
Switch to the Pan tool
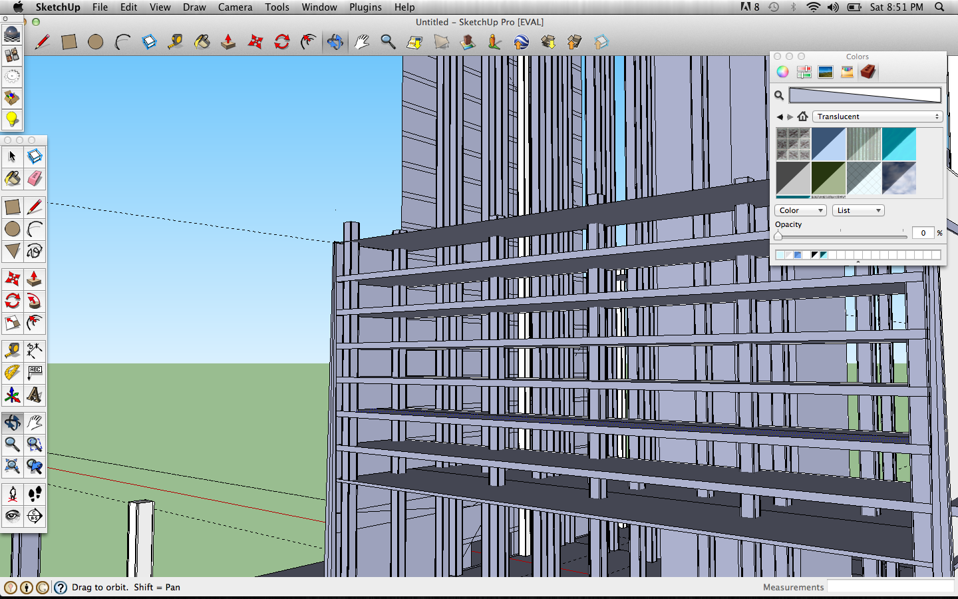tap(35, 422)
